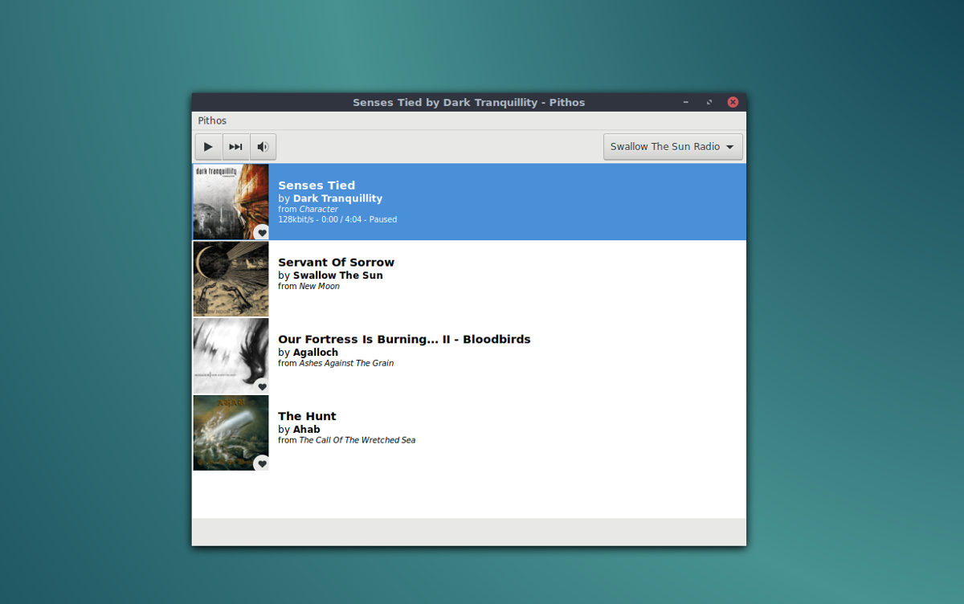Click the title "Our Fortress Is Burning... II - Bloodbirds"
964x604 pixels.
click(404, 340)
